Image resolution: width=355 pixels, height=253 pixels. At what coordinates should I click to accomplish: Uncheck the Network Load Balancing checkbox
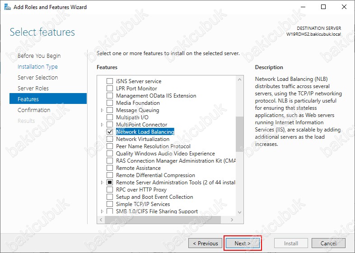(x=110, y=132)
